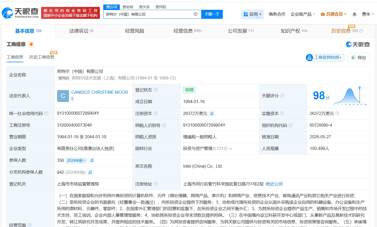Viewport: 377px width, 227px height.
Task: Click the help icon next to 天眼评分
Action: pyautogui.click(x=282, y=96)
